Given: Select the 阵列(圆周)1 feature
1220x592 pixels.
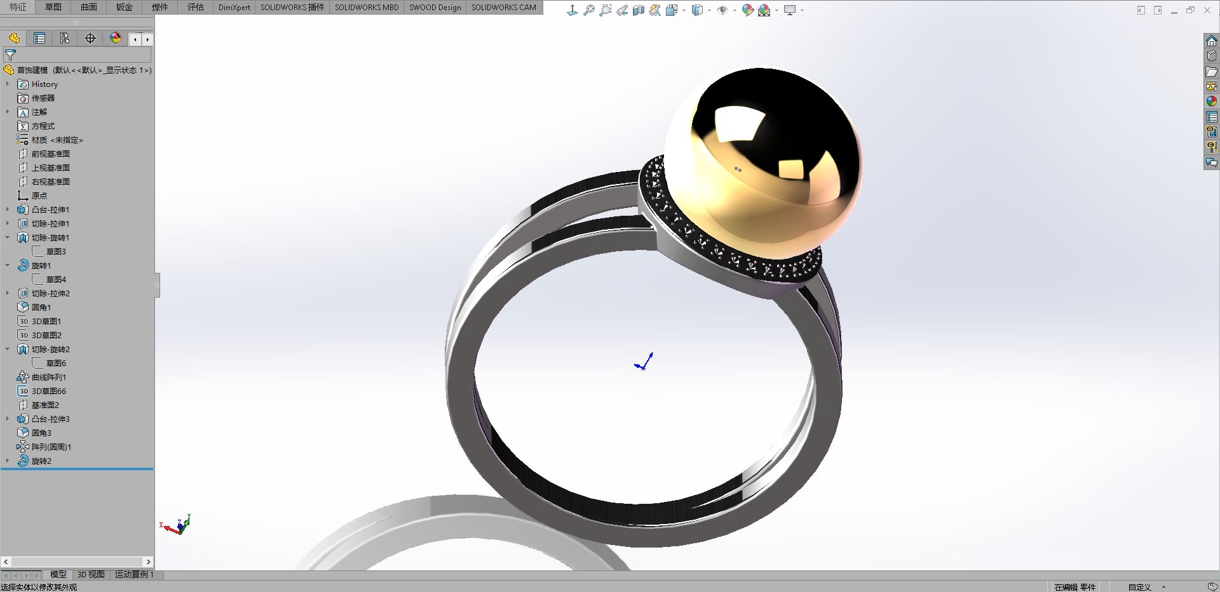Looking at the screenshot, I should coord(44,447).
